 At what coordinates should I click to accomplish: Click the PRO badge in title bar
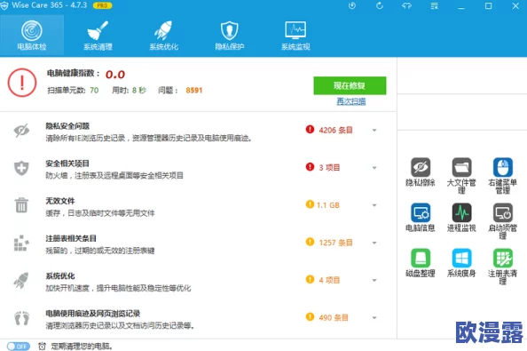click(x=102, y=5)
